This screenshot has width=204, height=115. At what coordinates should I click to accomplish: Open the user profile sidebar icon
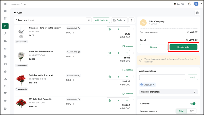5,34
